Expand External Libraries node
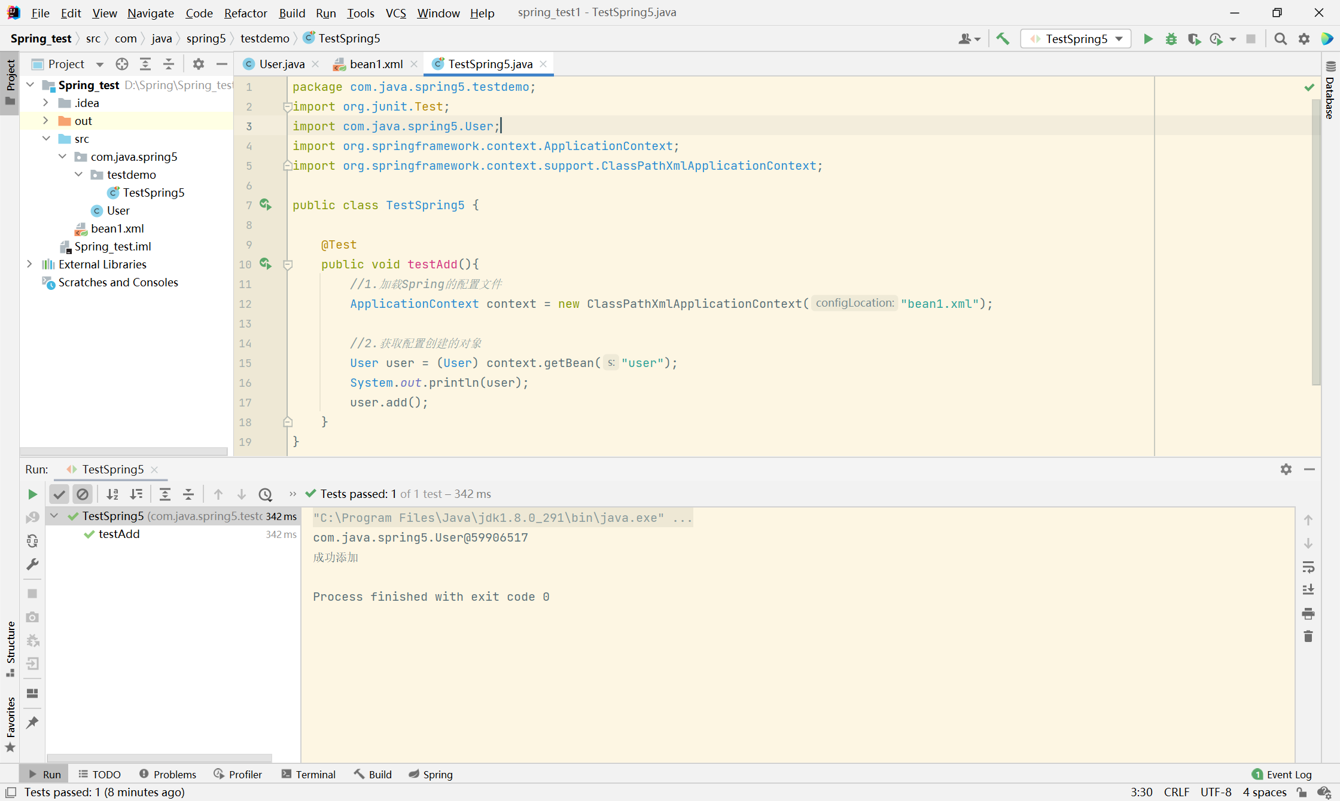 pyautogui.click(x=29, y=264)
